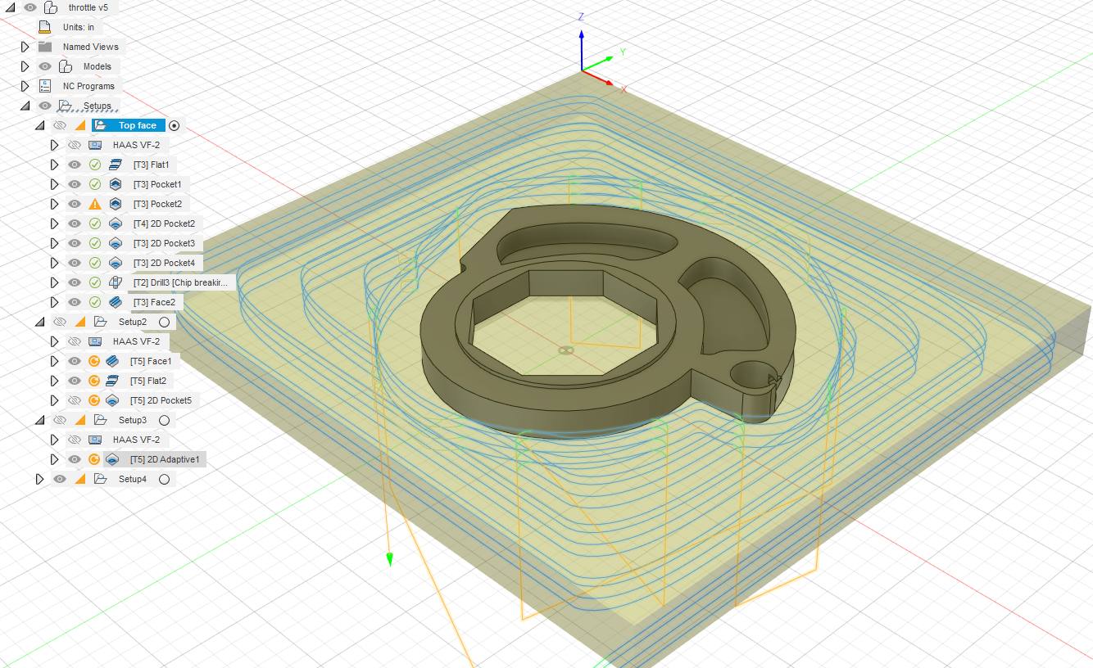This screenshot has height=668, width=1093.
Task: Click the NC Programs label
Action: 88,86
